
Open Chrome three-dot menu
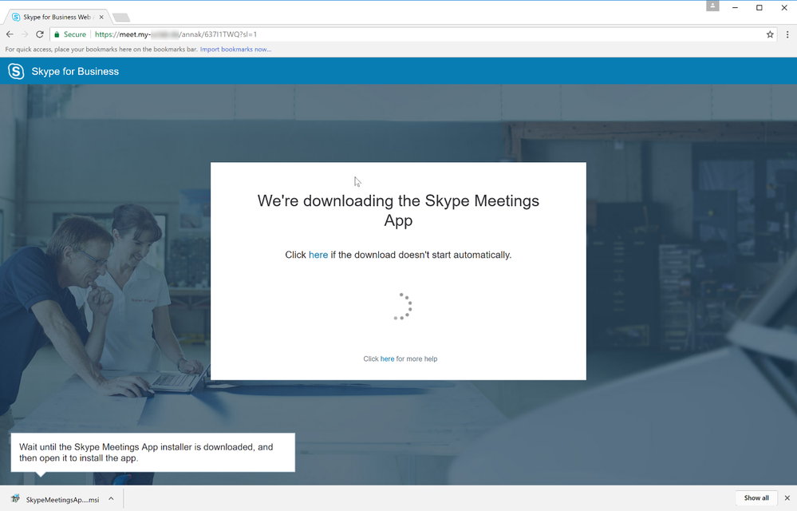pos(787,34)
